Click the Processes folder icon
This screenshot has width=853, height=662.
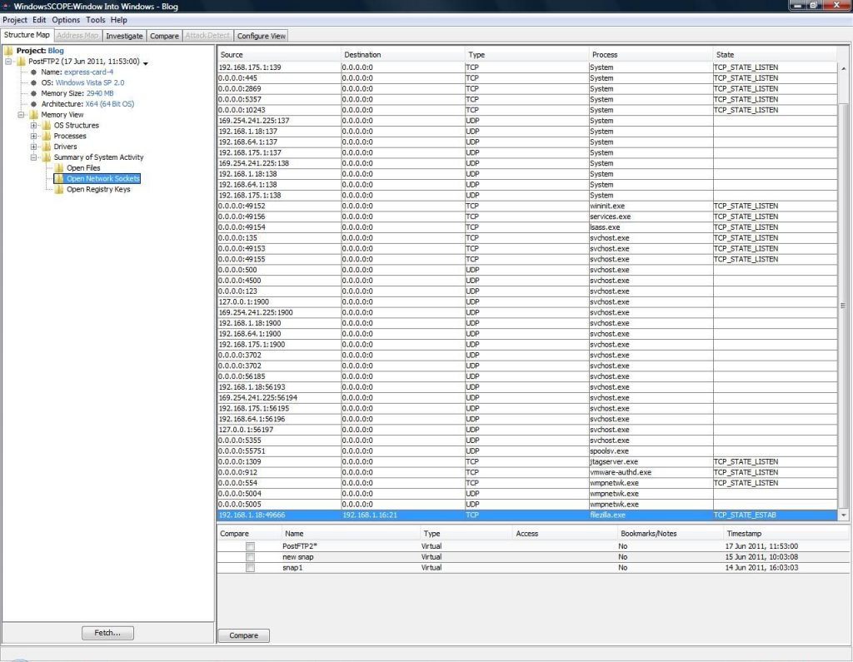click(x=47, y=136)
